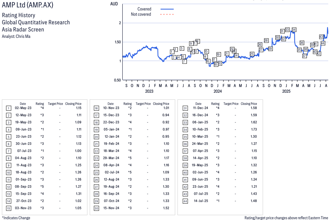Click index box 23 in the table
Viewport: 332px width, 220px height.
[96, 158]
